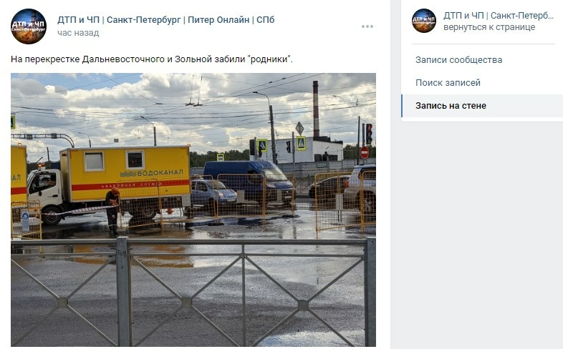Screen dimensions: 563x349
Task: Open Поиск записей in the sidebar
Action: [448, 83]
